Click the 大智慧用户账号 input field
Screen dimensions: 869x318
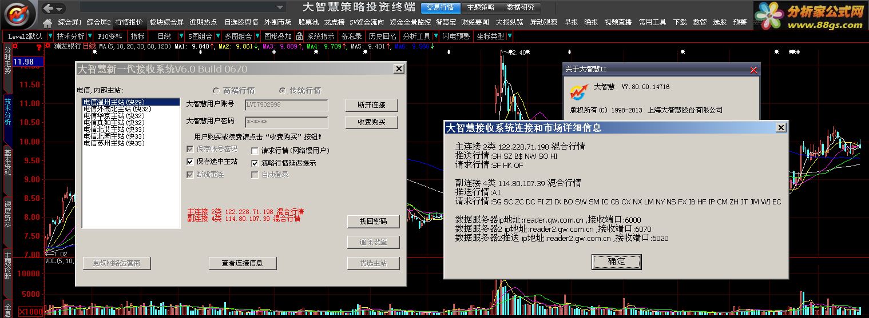pyautogui.click(x=286, y=105)
